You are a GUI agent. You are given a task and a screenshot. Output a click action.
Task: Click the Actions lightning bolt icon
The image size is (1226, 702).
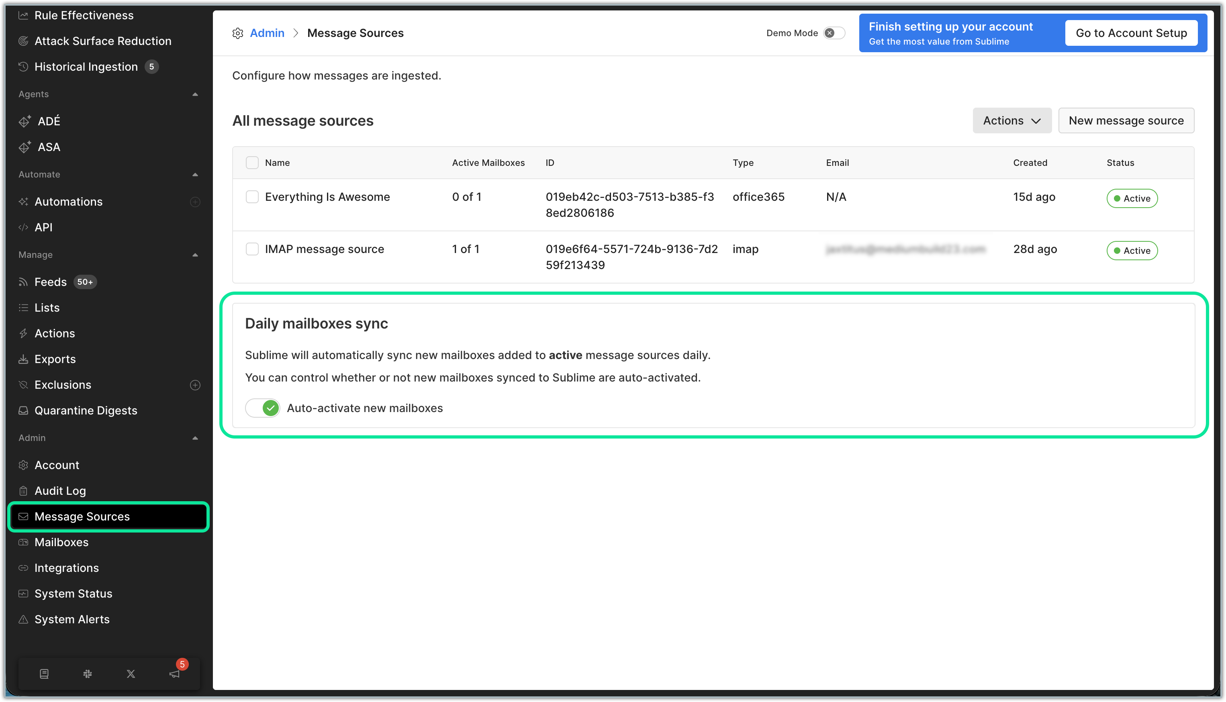pos(23,333)
